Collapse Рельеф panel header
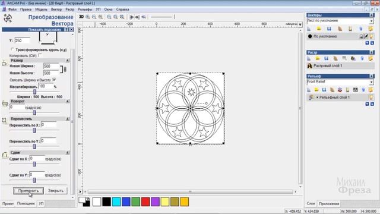Screen dimensions: 380x214 pyautogui.click(x=372, y=76)
